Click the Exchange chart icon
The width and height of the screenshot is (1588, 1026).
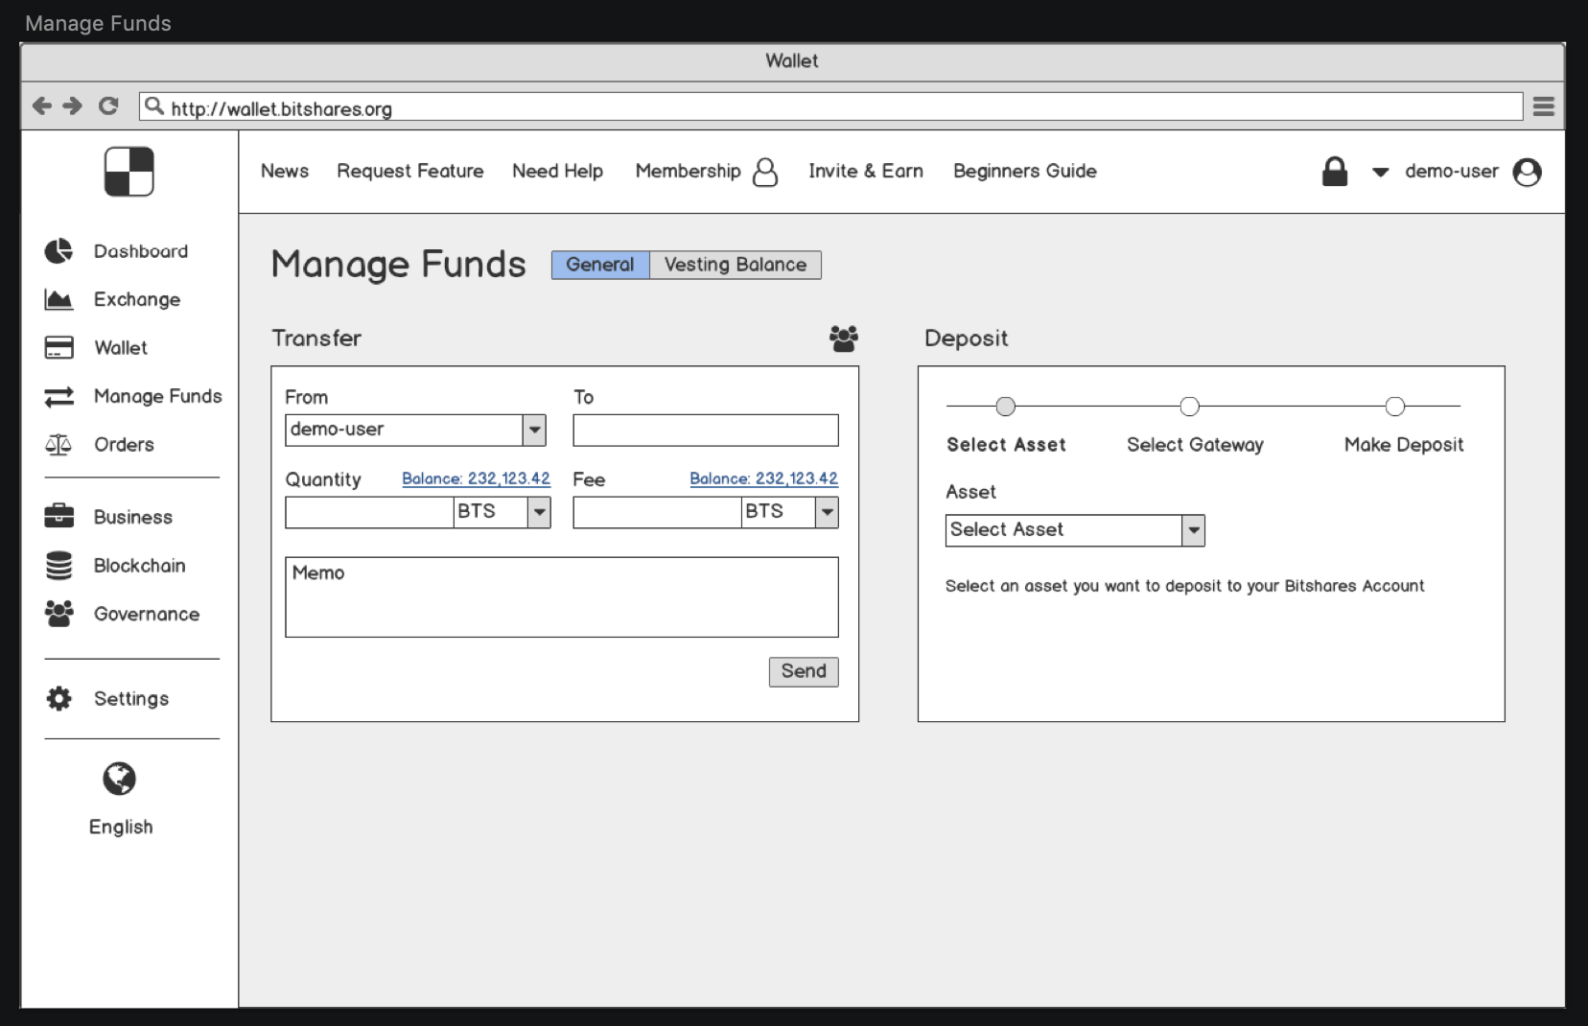(x=58, y=300)
